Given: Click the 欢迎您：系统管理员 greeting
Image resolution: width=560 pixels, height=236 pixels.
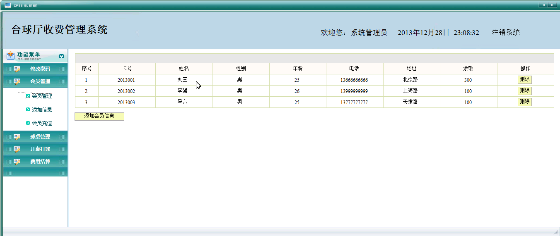Looking at the screenshot, I should click(354, 32).
